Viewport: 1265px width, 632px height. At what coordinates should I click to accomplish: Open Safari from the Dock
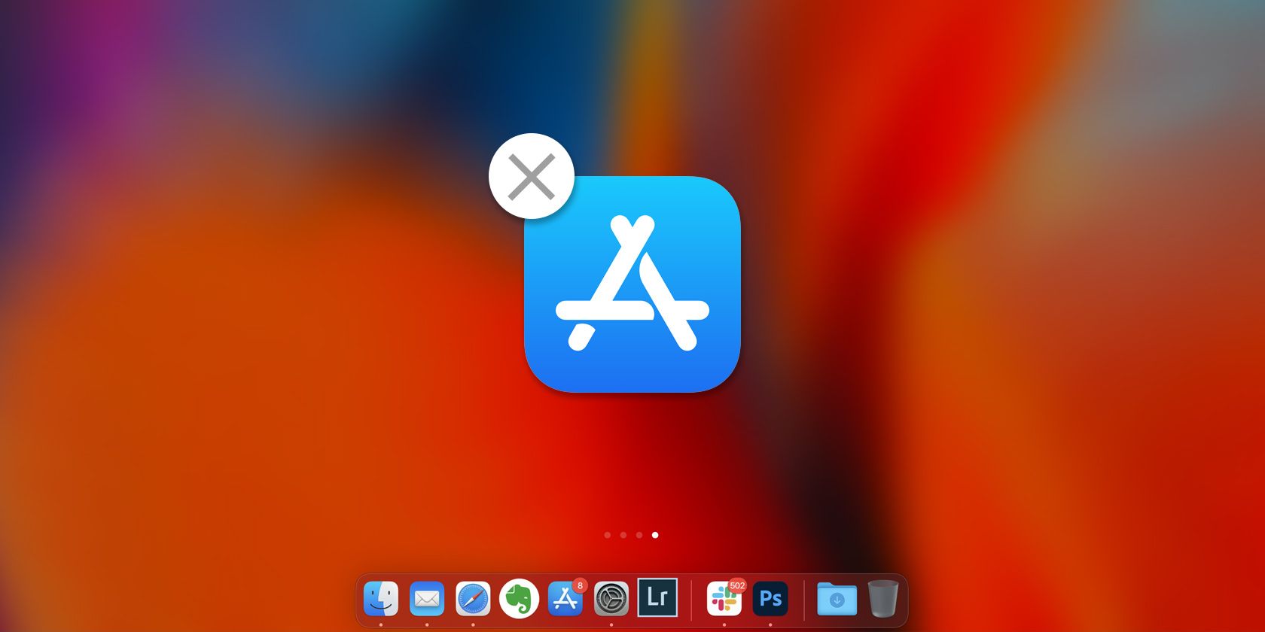coord(473,599)
